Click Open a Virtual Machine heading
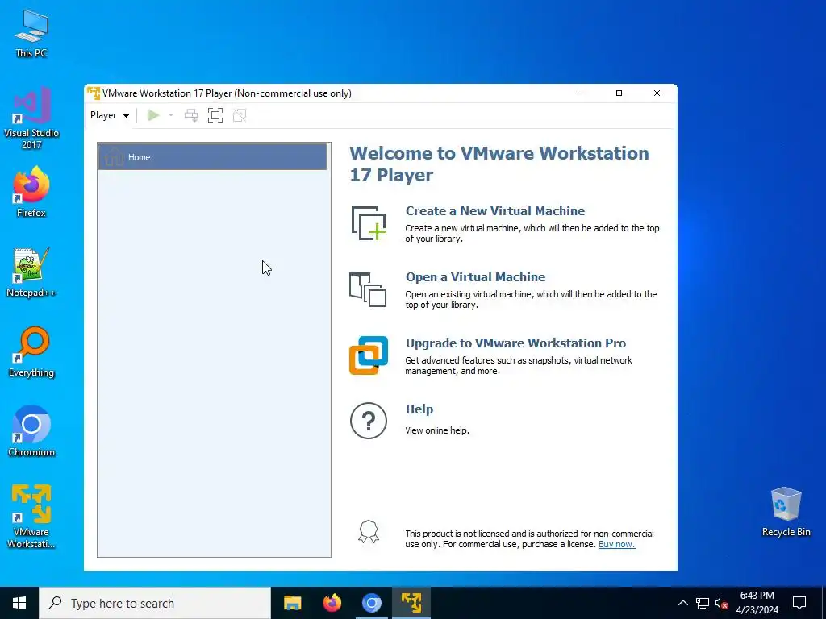Viewport: 826px width, 619px height. (x=476, y=277)
